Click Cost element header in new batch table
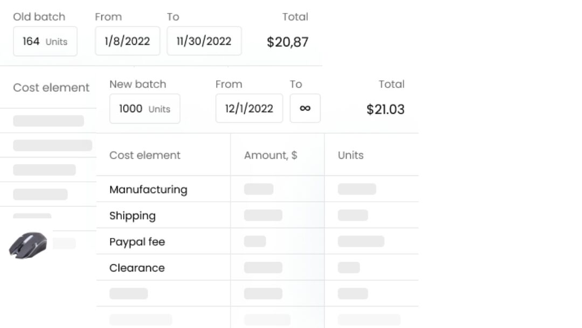The height and width of the screenshot is (328, 582). pyautogui.click(x=145, y=155)
